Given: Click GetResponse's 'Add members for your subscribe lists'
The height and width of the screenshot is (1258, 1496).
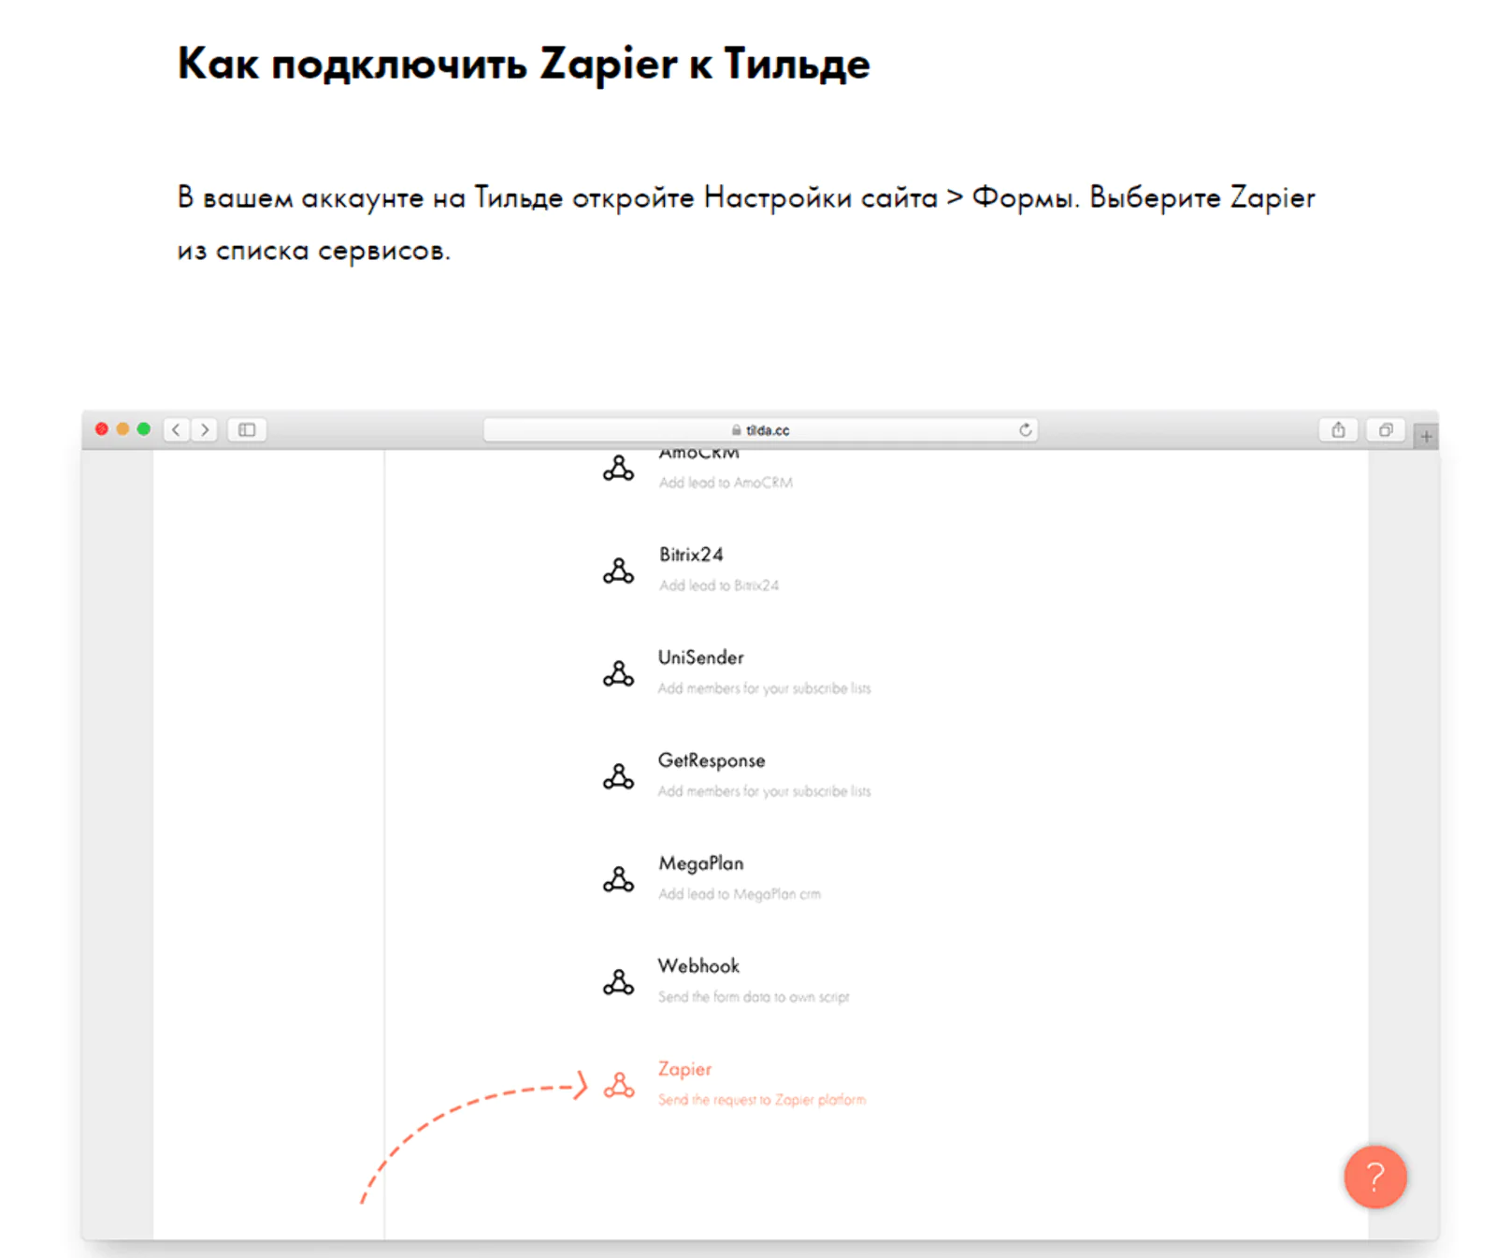Looking at the screenshot, I should click(764, 791).
